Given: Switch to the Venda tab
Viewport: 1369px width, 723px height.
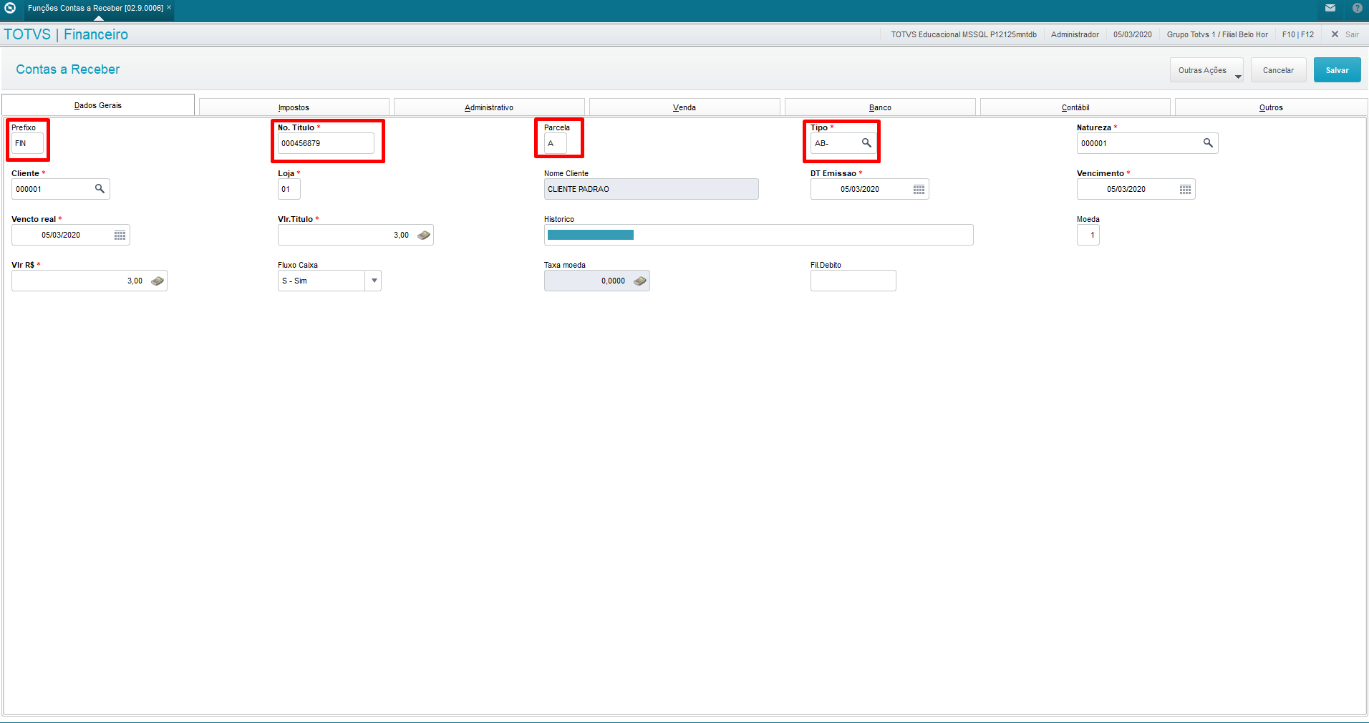Looking at the screenshot, I should pos(684,107).
